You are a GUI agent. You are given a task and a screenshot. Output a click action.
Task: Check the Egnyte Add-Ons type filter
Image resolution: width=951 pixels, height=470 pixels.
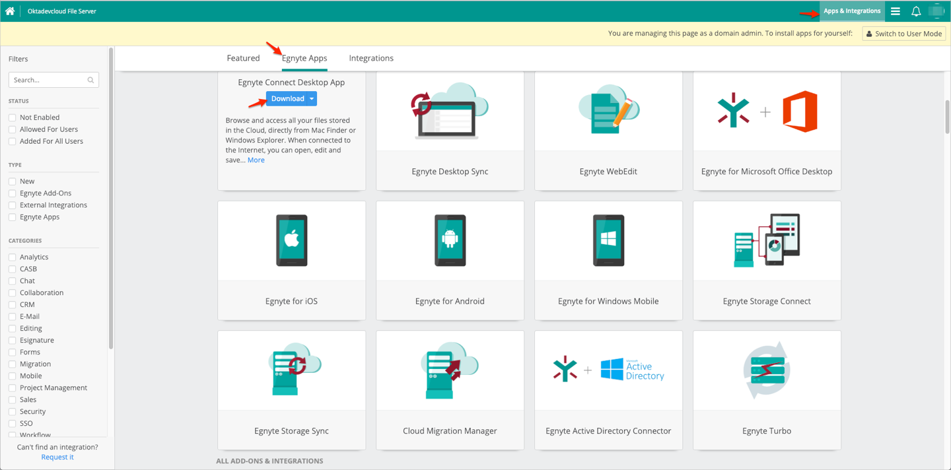coord(13,193)
